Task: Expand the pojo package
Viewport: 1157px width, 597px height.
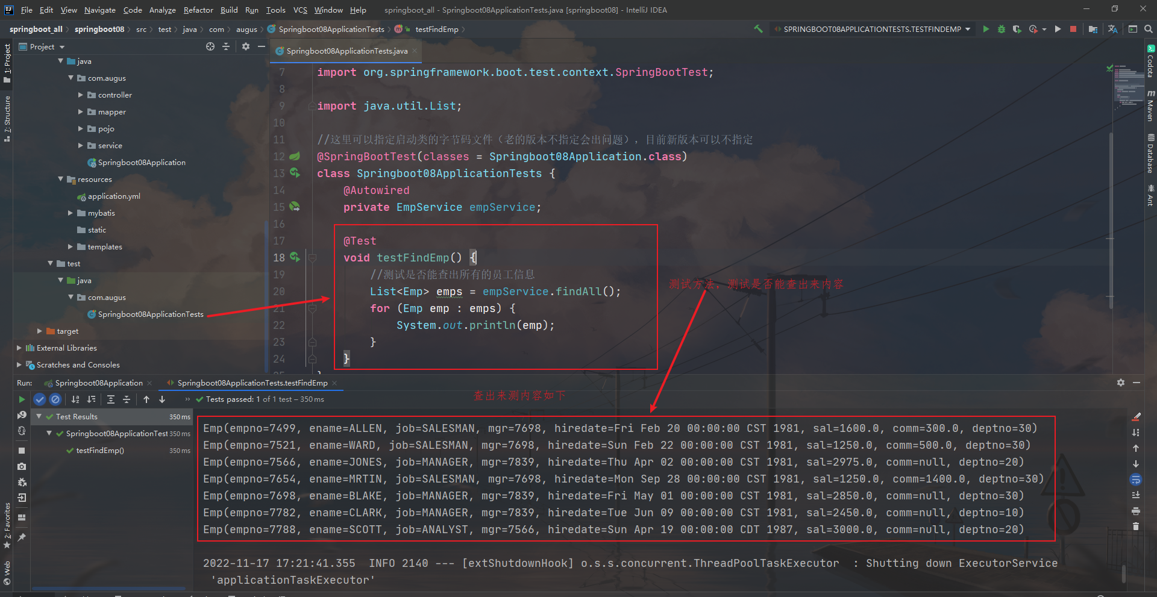Action: (x=81, y=129)
